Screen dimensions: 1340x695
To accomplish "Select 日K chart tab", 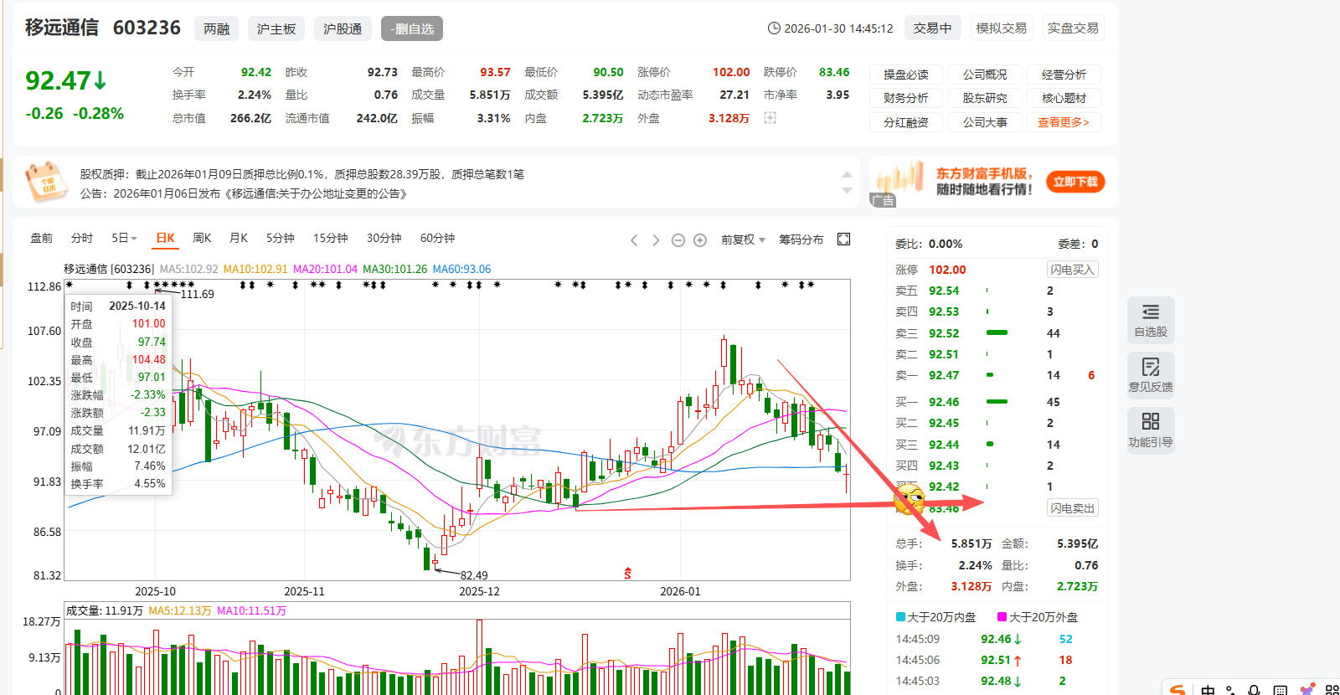I will pos(166,239).
